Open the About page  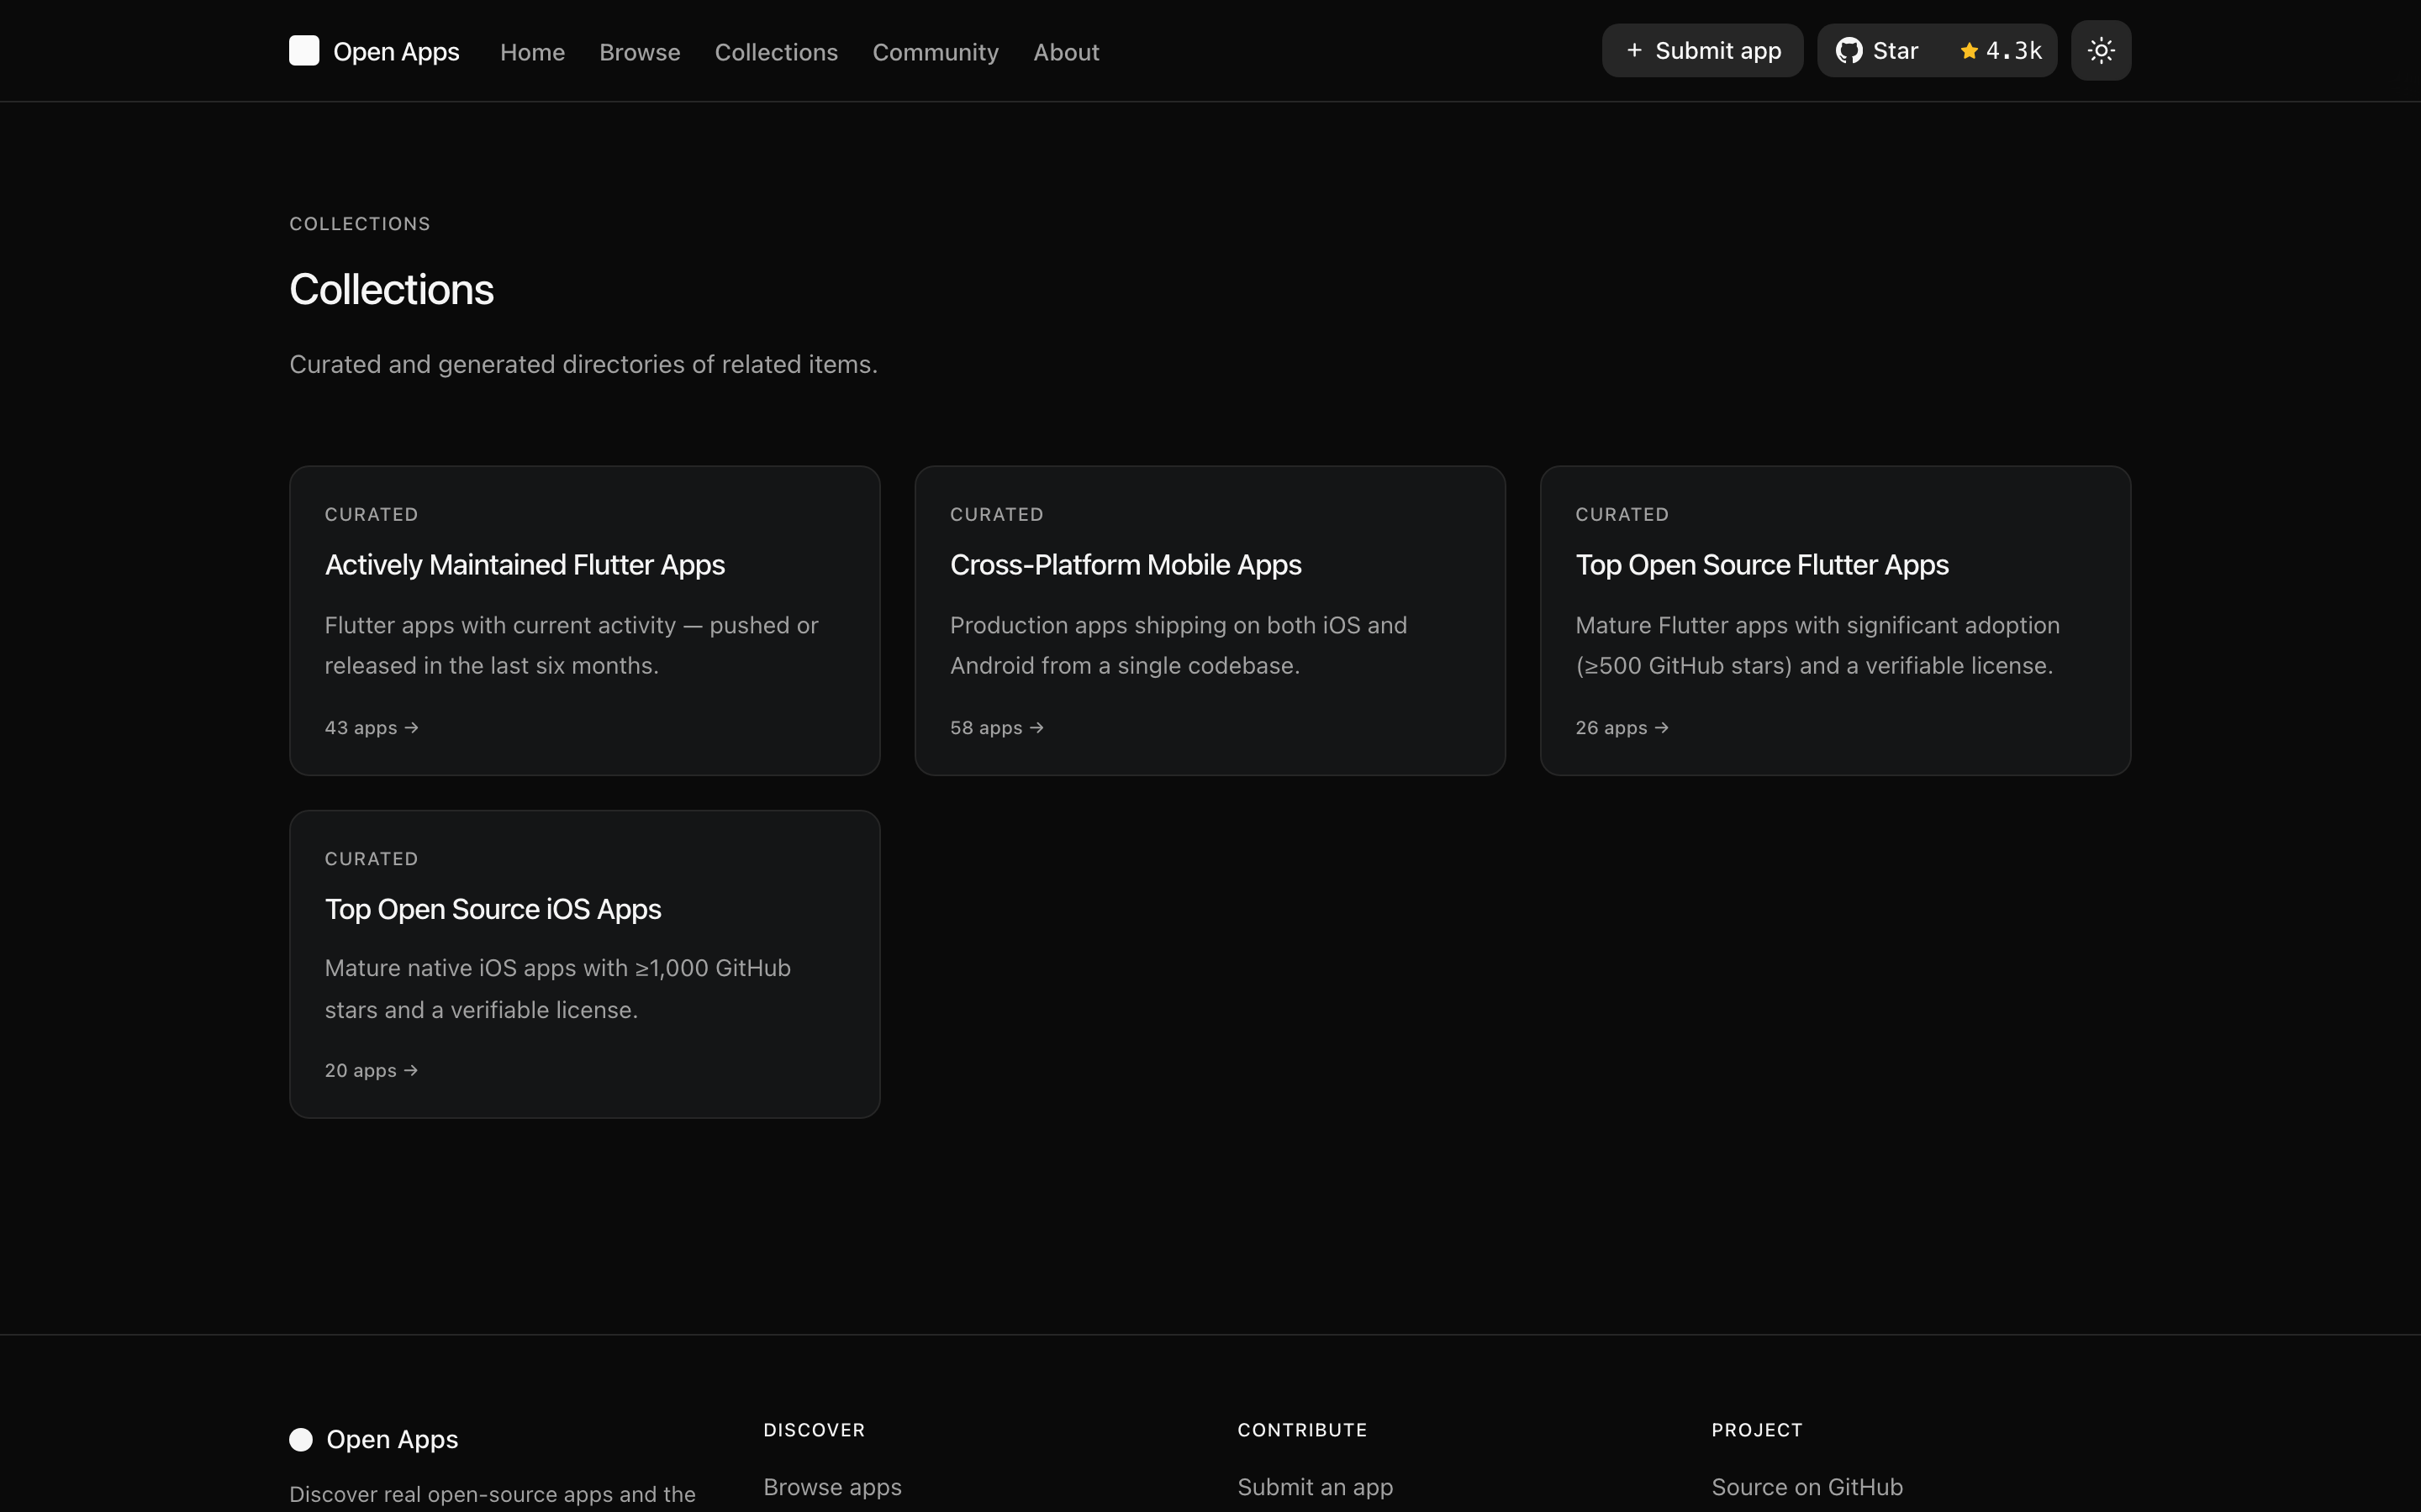(1067, 52)
